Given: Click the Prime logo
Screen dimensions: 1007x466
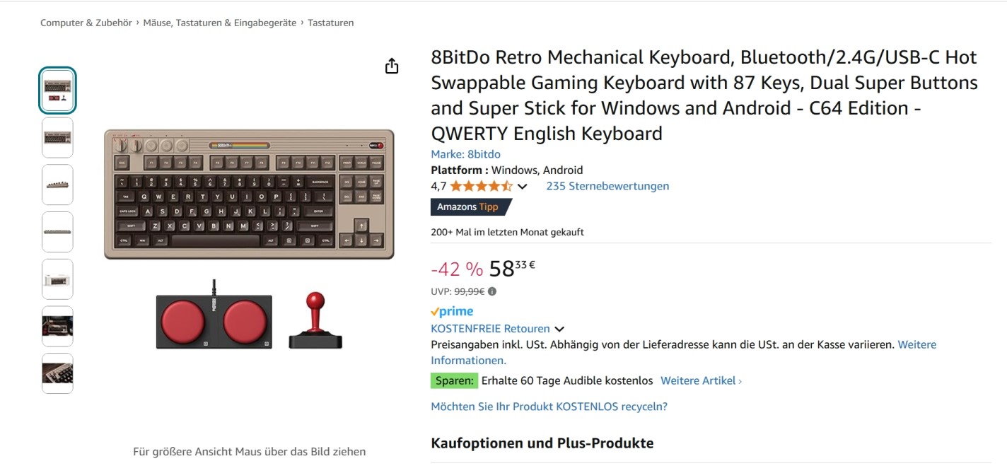Looking at the screenshot, I should (x=452, y=311).
